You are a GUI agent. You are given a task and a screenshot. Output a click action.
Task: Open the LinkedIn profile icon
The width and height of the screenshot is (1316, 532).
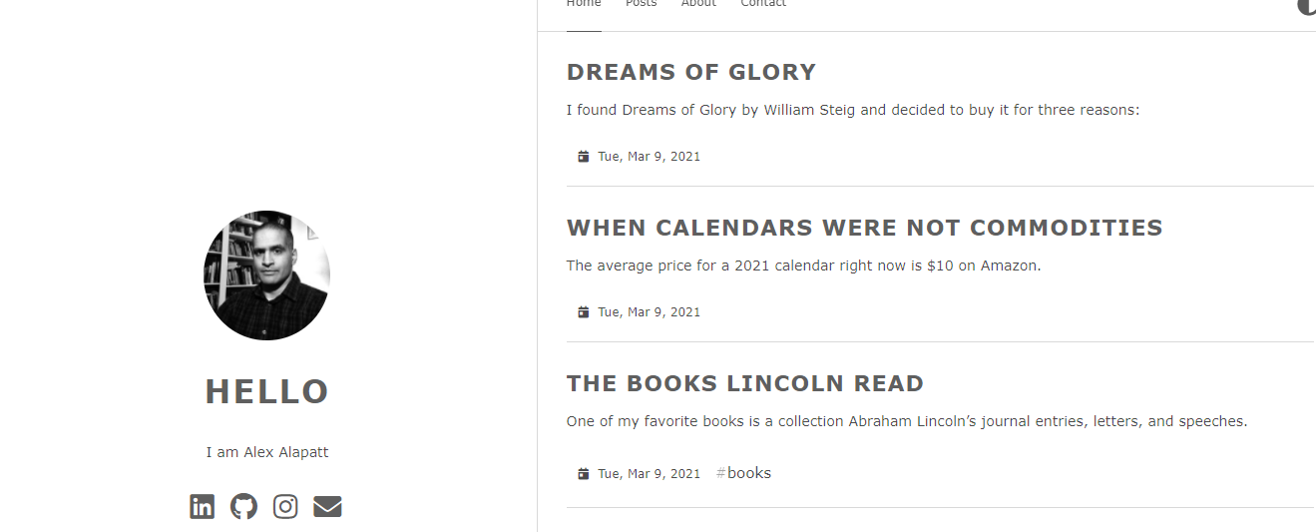(x=203, y=506)
